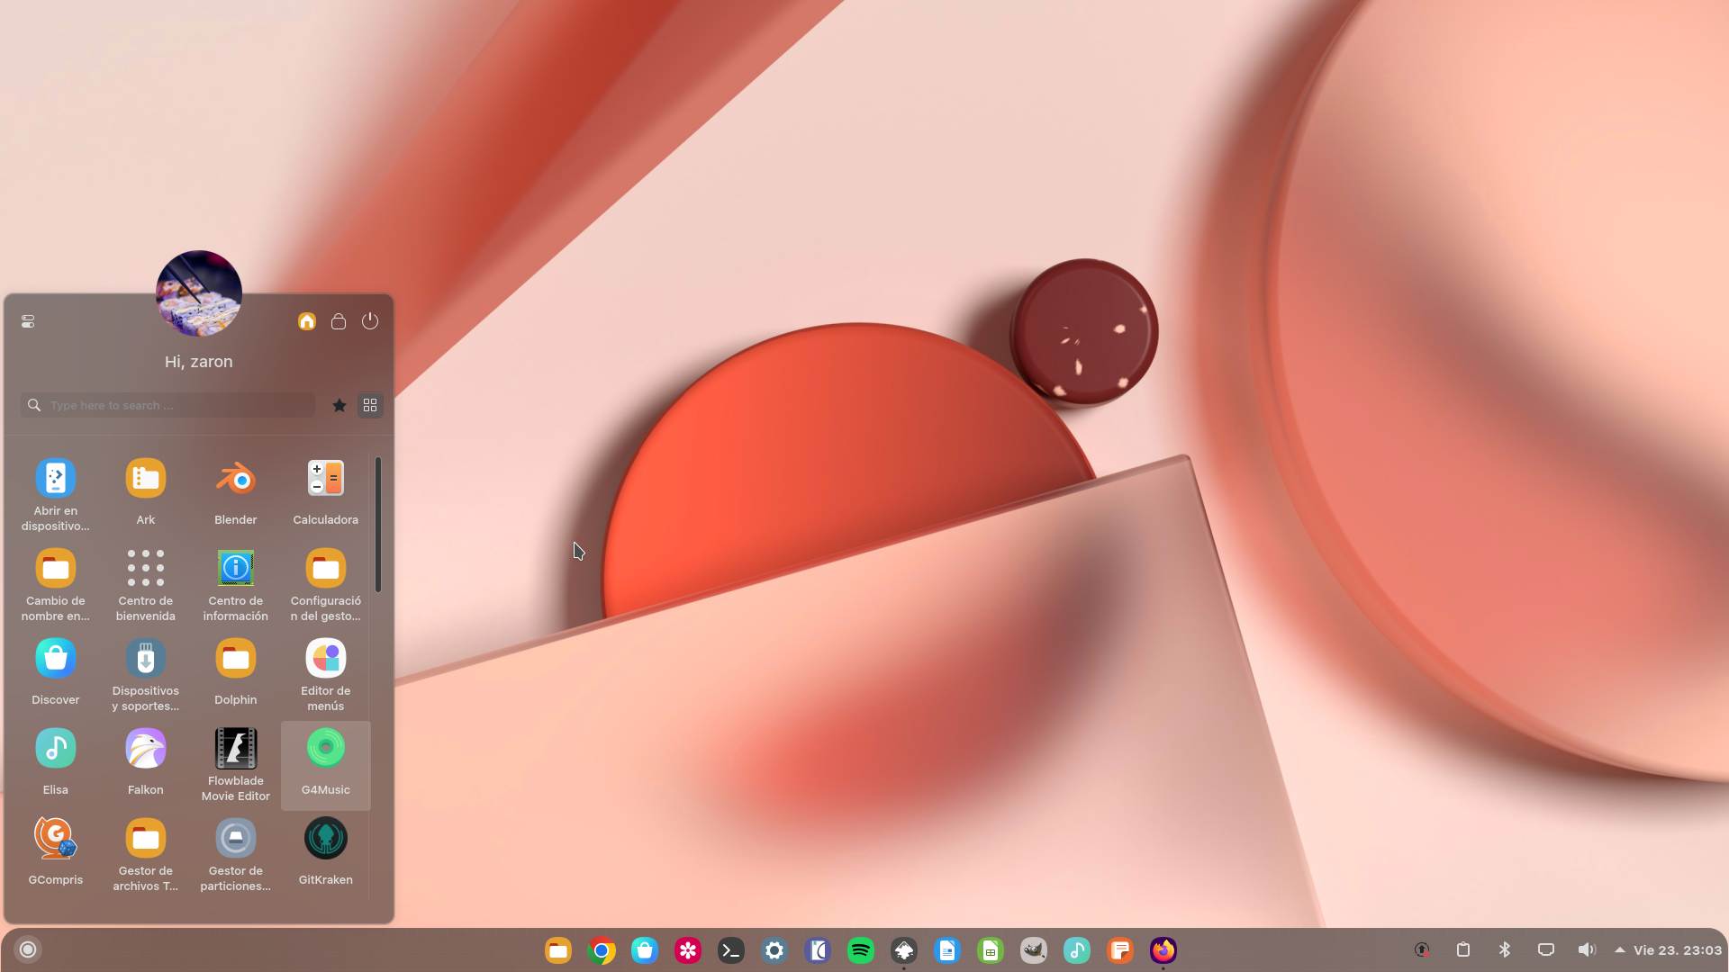Image resolution: width=1729 pixels, height=972 pixels.
Task: Open volume control tray icon
Action: pos(1588,949)
